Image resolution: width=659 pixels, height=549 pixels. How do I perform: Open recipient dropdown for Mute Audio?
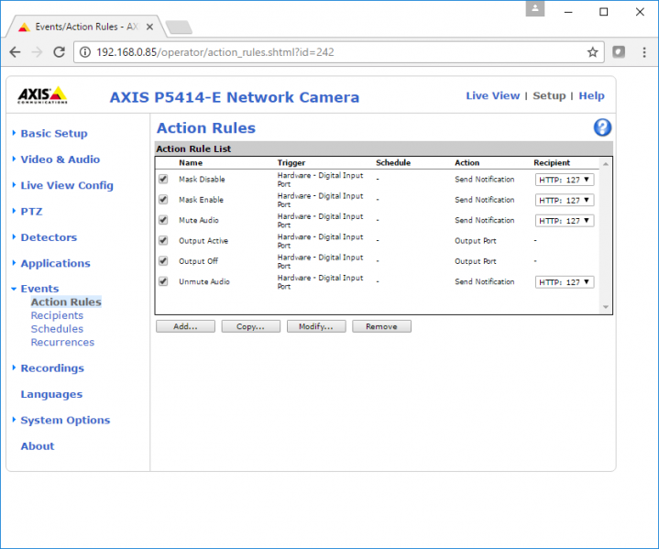point(565,221)
